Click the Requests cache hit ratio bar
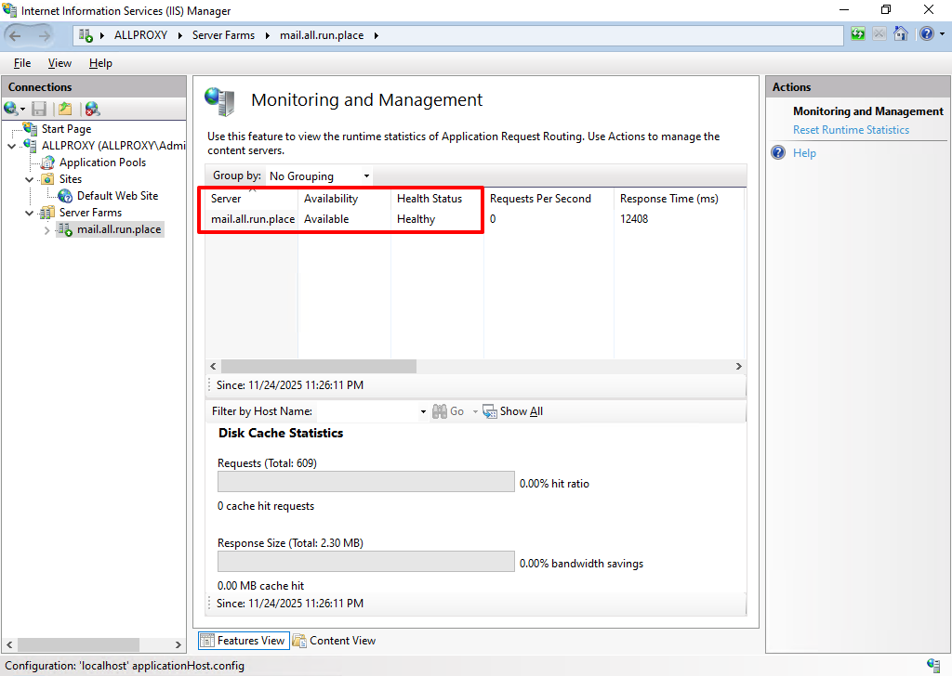Screen dimensions: 952x676 coord(366,481)
